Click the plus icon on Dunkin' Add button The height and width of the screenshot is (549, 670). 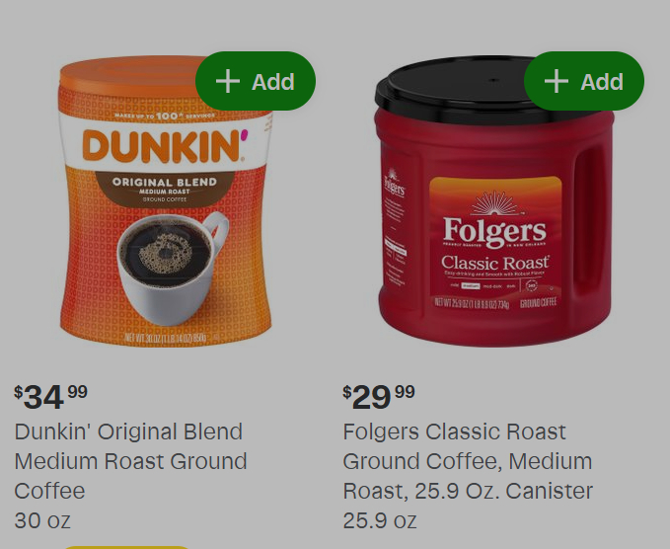coord(228,81)
